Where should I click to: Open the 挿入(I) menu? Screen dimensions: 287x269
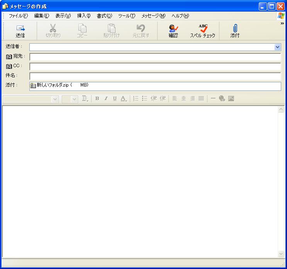pos(84,16)
